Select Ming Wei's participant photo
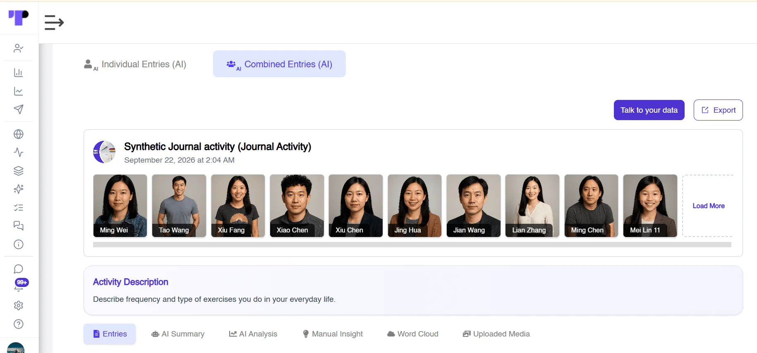The height and width of the screenshot is (353, 757). coord(120,206)
